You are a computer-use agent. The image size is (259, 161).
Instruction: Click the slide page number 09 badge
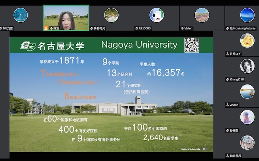(x=204, y=149)
